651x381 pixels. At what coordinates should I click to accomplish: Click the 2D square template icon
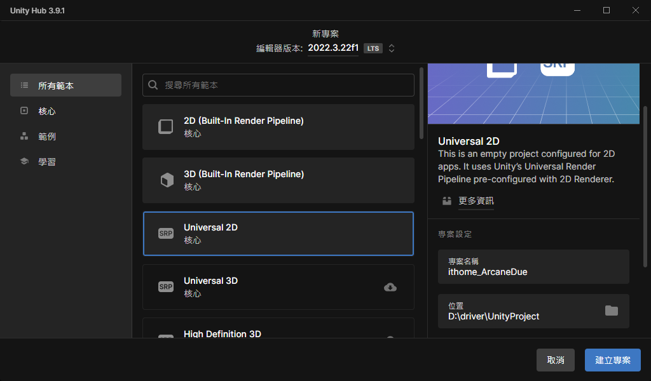pos(166,126)
